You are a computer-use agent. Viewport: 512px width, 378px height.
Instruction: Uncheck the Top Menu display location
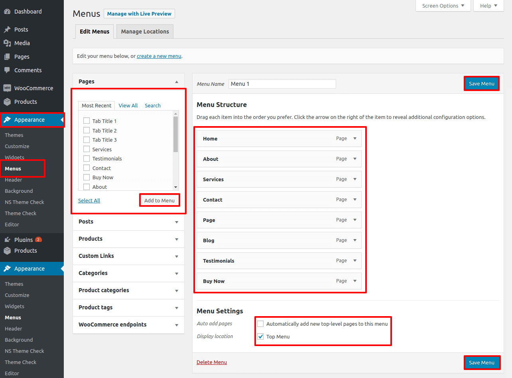(x=260, y=336)
